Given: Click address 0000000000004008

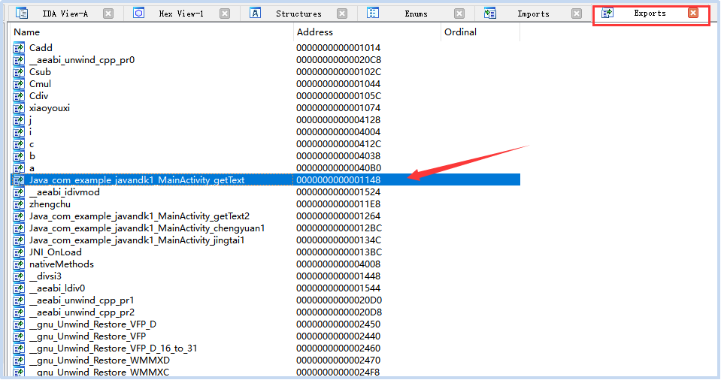Looking at the screenshot, I should [x=338, y=264].
